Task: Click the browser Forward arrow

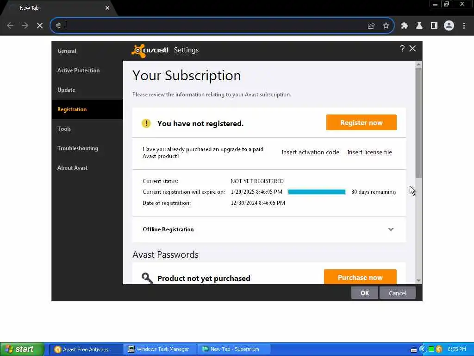Action: point(25,25)
